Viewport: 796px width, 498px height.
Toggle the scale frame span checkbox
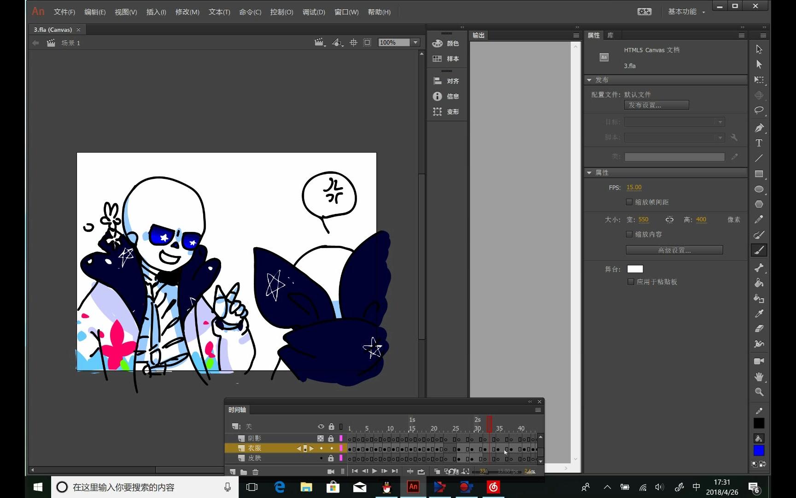click(x=629, y=202)
